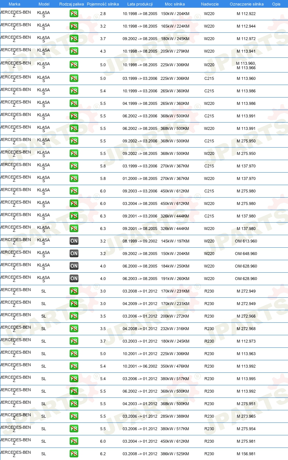This screenshot has width=288, height=460.
Task: Click the Opis column header
Action: pos(276,4)
